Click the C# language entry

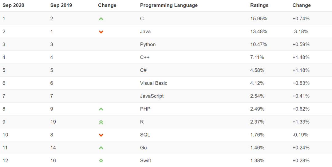click(x=143, y=70)
